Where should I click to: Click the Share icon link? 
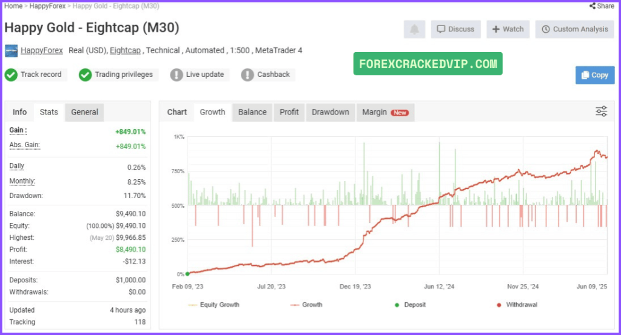(x=602, y=6)
